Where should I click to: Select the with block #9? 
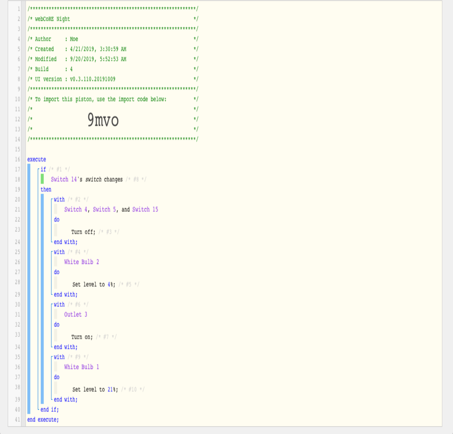click(x=59, y=357)
